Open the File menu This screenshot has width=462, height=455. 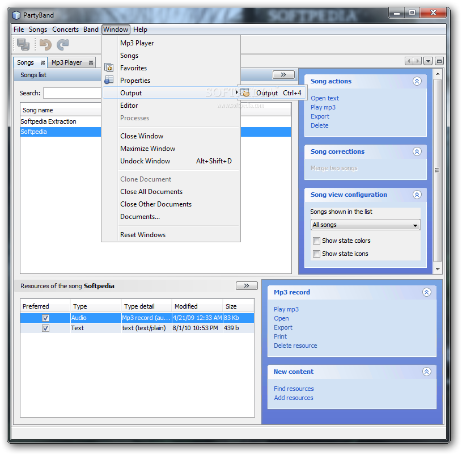(x=19, y=30)
